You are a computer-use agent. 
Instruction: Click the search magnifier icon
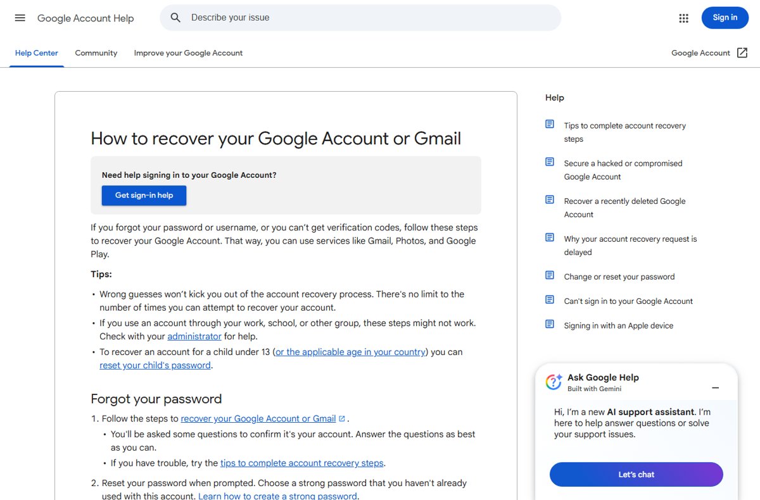176,18
